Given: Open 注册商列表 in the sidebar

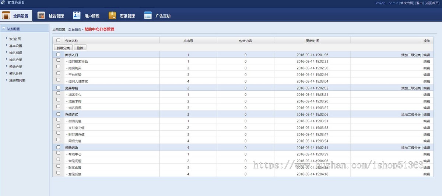Looking at the screenshot, I should click(17, 80).
